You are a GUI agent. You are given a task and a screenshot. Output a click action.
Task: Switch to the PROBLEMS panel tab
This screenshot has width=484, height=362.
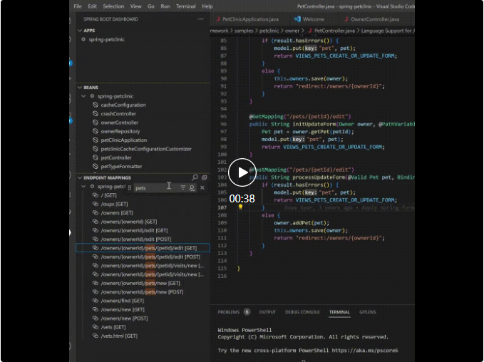click(x=228, y=312)
